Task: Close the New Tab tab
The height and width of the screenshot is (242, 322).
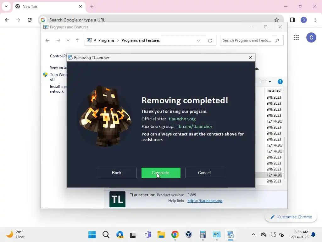Action: click(80, 6)
